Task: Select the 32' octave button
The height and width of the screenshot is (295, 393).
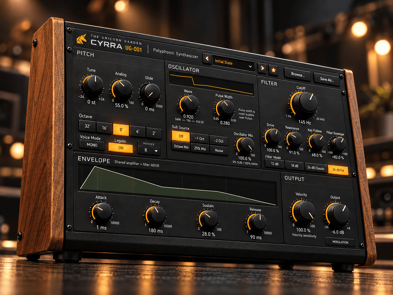Action: click(x=87, y=126)
